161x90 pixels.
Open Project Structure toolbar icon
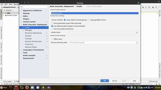(x=153, y=7)
